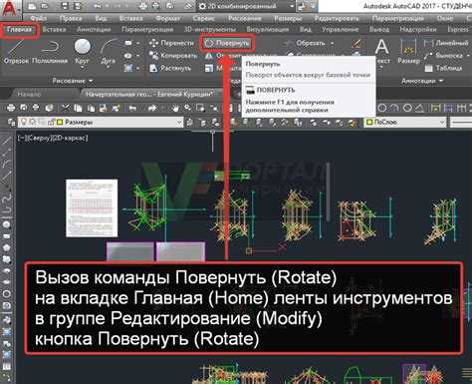Click the Растянуть stretch tool
This screenshot has width=472, height=384.
[170, 68]
